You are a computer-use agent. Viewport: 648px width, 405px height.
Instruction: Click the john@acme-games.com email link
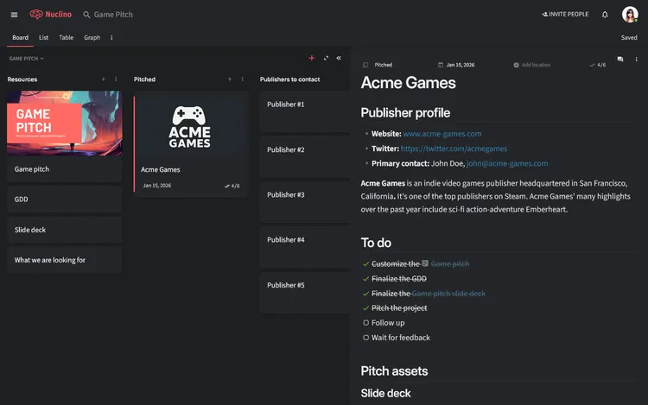click(507, 163)
